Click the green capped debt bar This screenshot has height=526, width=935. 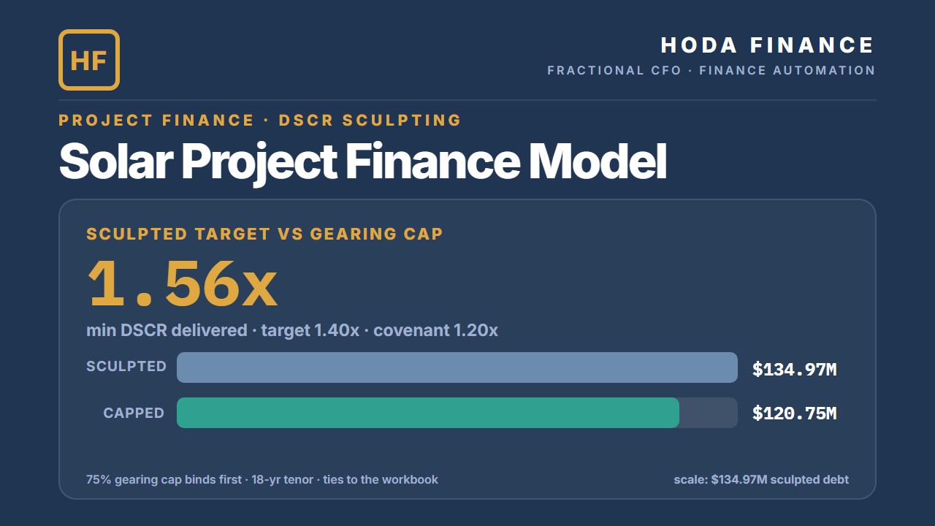pos(428,413)
